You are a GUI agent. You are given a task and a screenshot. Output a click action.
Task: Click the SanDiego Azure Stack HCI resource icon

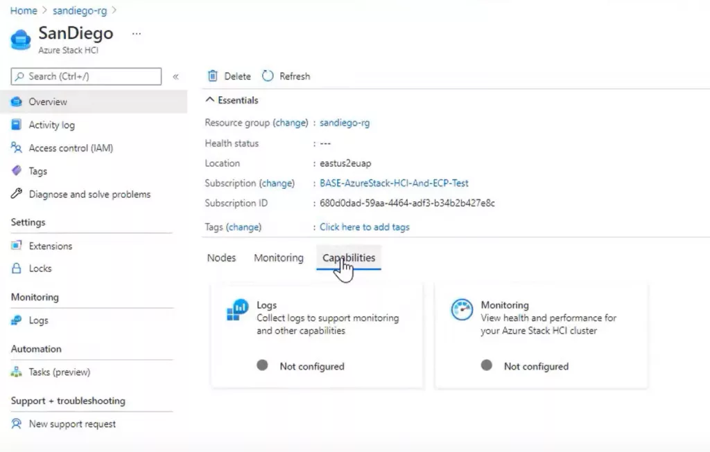[21, 39]
